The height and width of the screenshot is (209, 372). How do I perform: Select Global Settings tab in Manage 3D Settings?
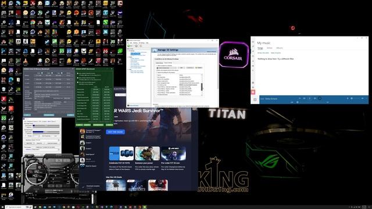(159, 63)
